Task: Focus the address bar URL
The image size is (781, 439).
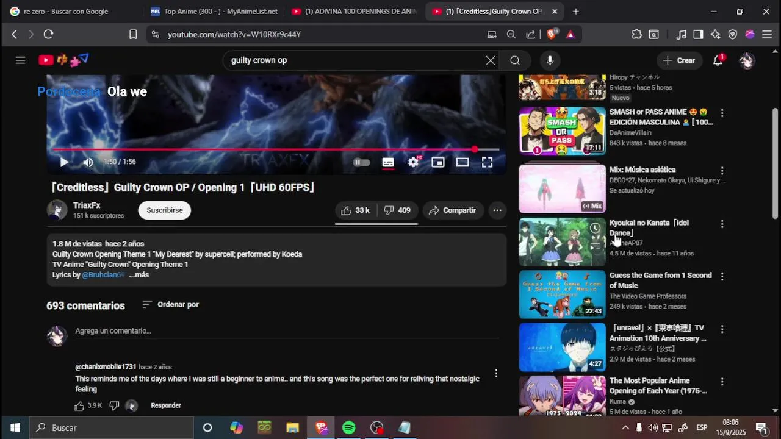Action: pyautogui.click(x=234, y=35)
